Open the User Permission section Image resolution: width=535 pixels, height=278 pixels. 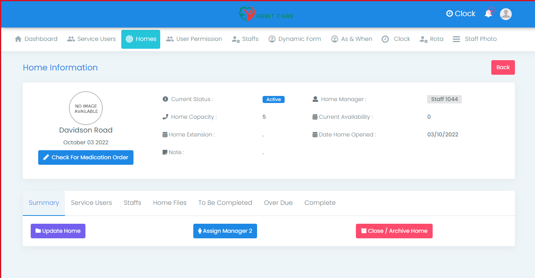click(x=194, y=39)
